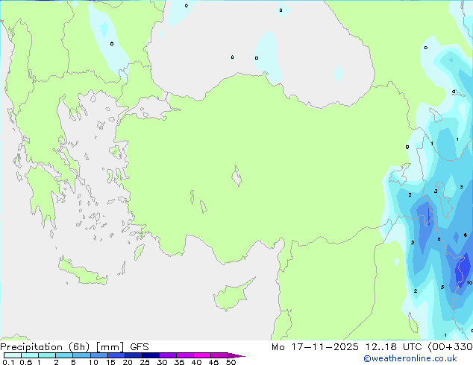Click the '12..18 UTC' time range text
473x365 pixels.
click(x=394, y=347)
